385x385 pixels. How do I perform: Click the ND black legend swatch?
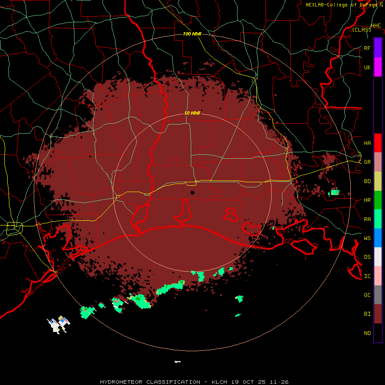point(378,333)
